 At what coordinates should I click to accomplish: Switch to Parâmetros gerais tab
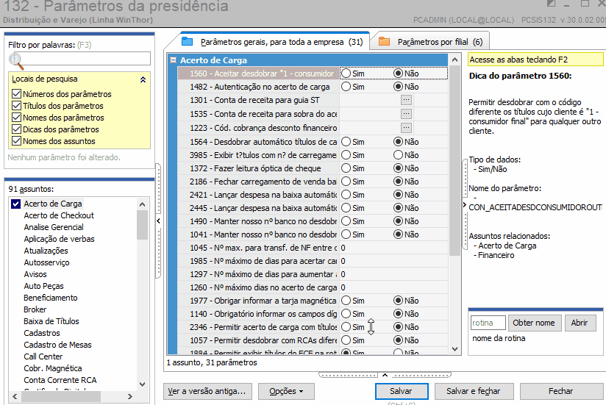click(272, 42)
